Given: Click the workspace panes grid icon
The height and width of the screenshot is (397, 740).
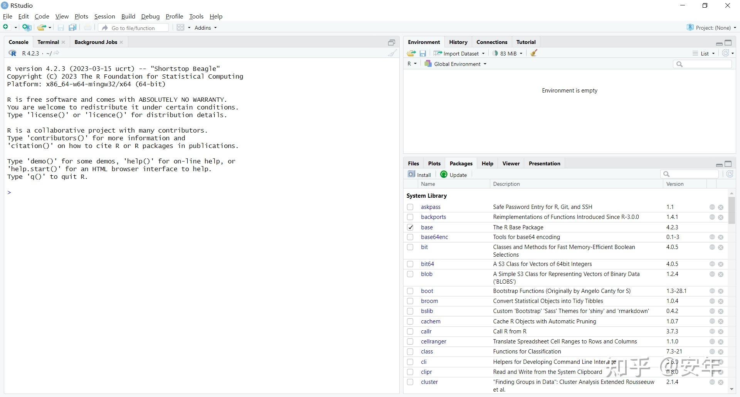Looking at the screenshot, I should [180, 27].
